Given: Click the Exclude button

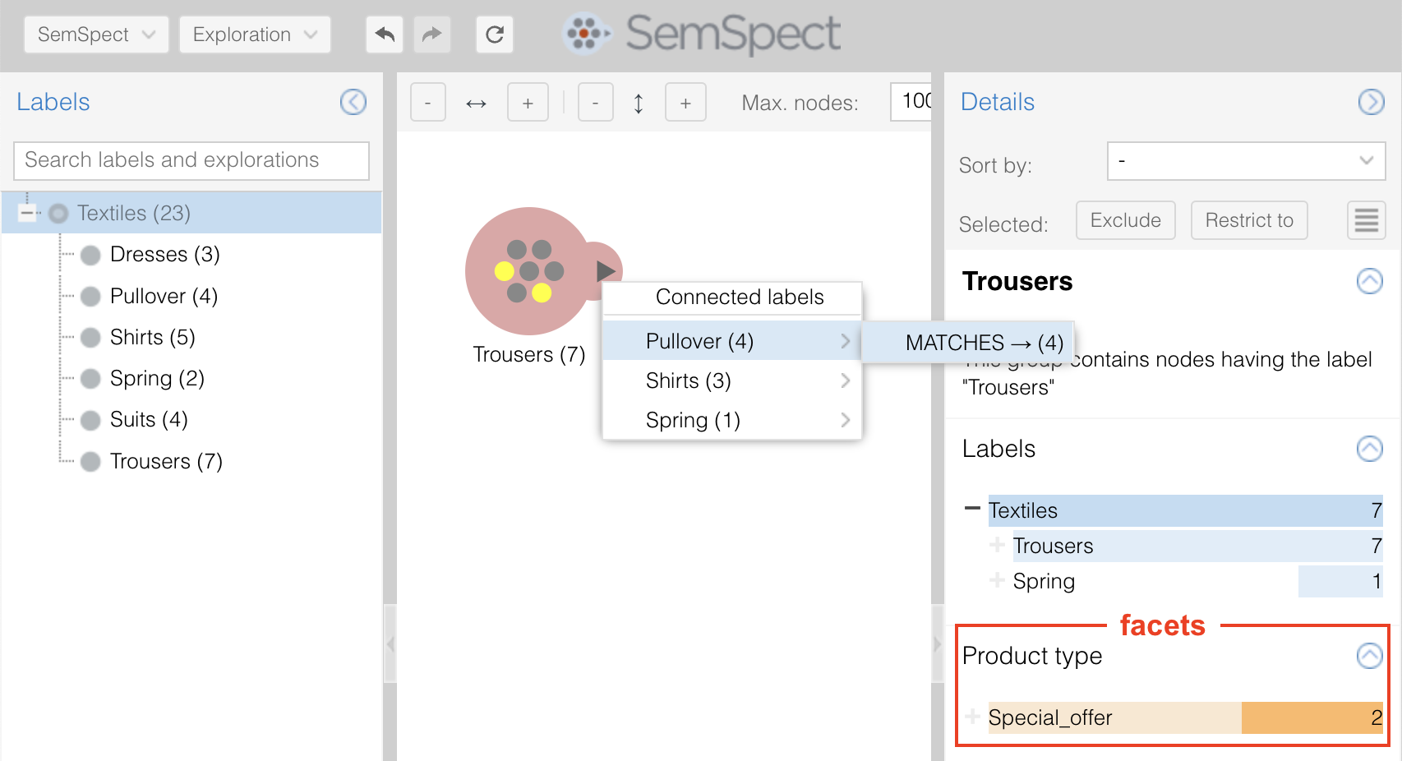Looking at the screenshot, I should (1125, 220).
